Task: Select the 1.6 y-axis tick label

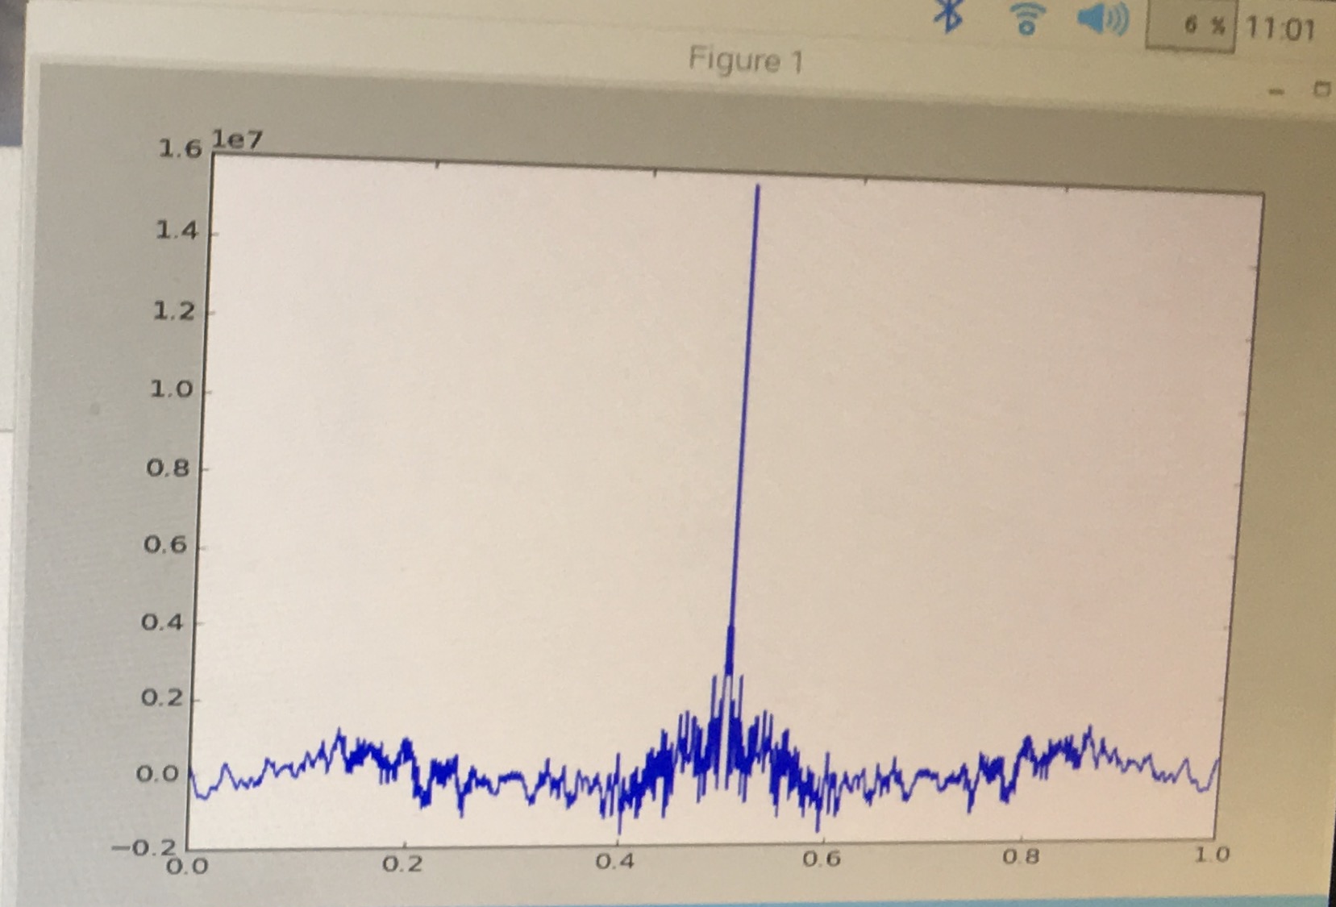Action: [x=179, y=148]
